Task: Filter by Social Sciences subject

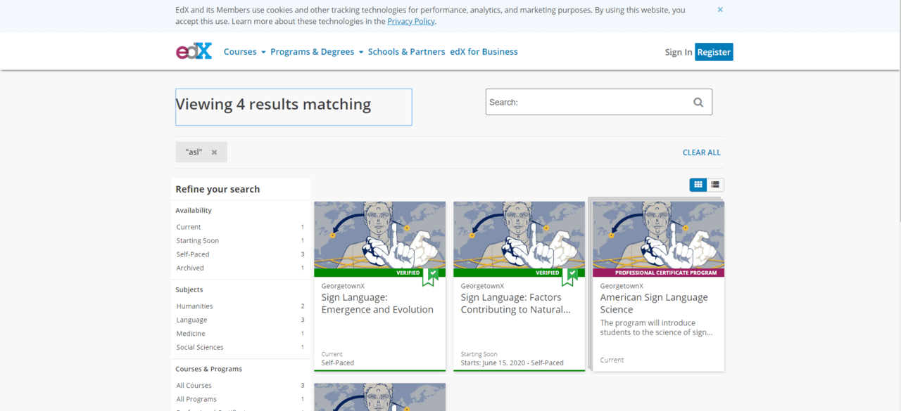Action: click(240, 347)
